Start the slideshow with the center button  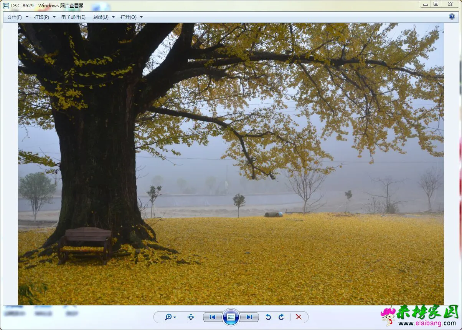pos(231,317)
